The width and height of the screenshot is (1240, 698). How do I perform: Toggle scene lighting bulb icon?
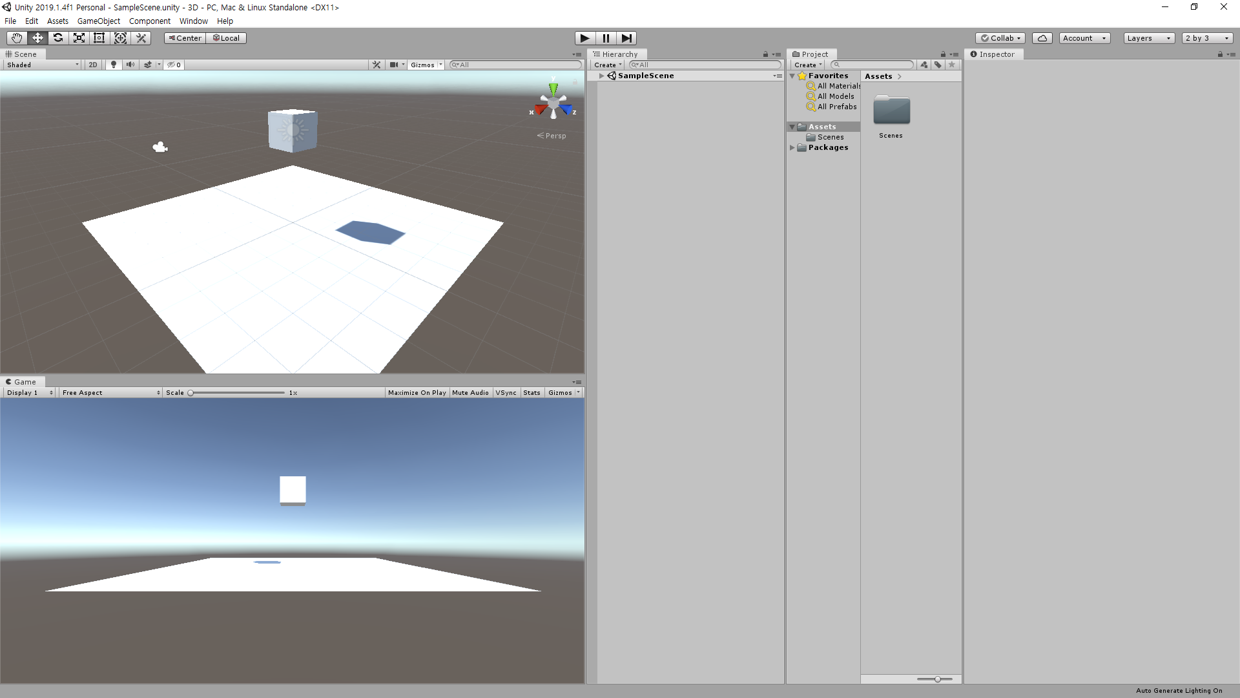pos(114,65)
